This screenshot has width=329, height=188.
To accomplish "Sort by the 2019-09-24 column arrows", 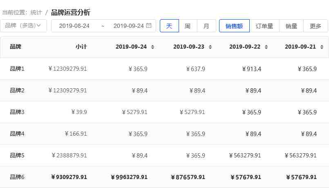I will tap(152, 47).
